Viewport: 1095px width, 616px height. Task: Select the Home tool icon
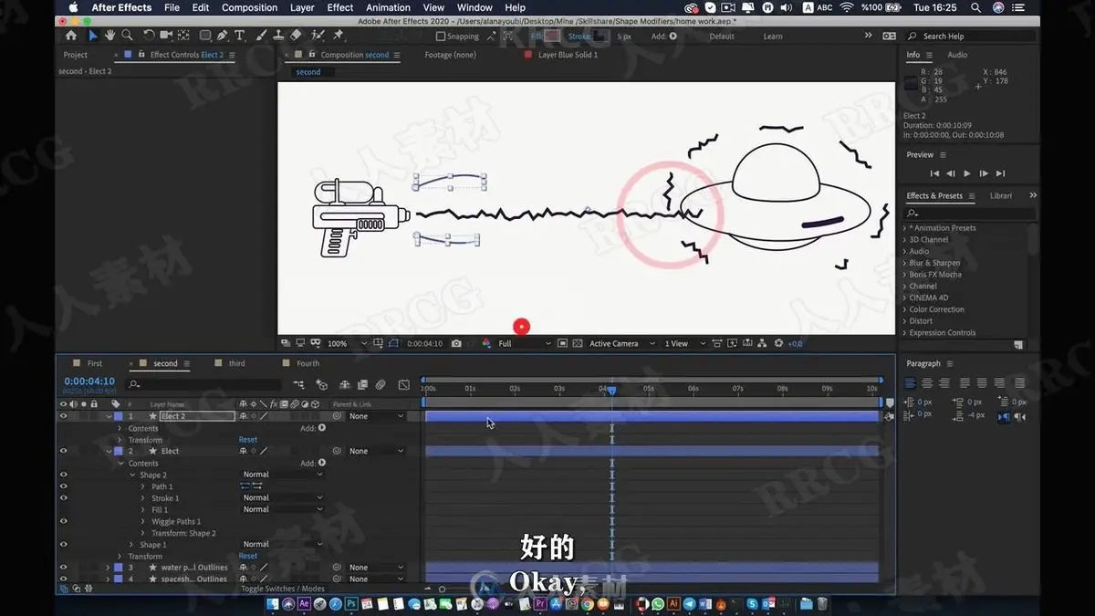pyautogui.click(x=71, y=36)
